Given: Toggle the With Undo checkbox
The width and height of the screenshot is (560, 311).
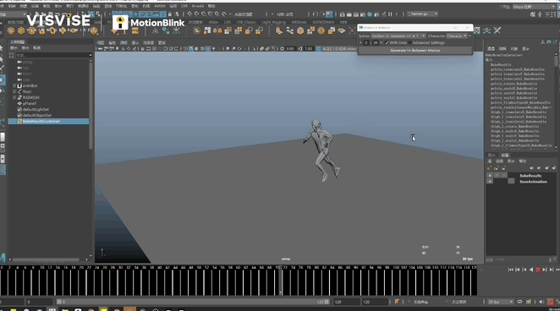Looking at the screenshot, I should [x=387, y=43].
